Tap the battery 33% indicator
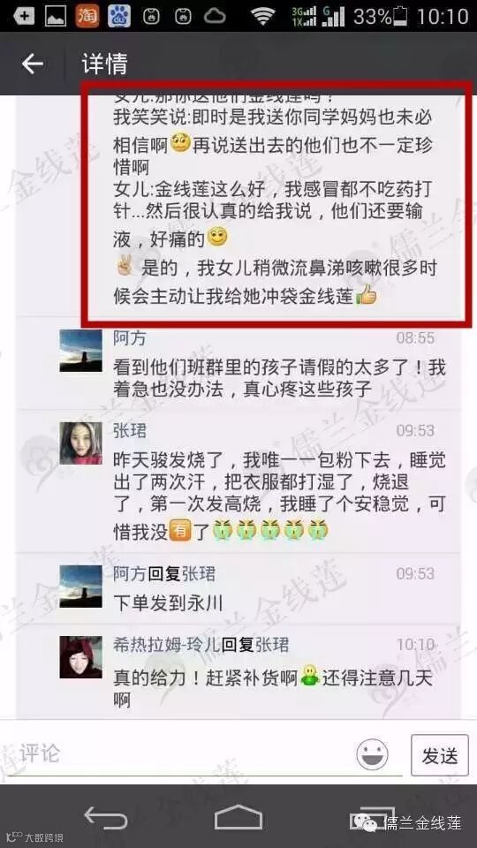This screenshot has width=477, height=848. tap(379, 16)
